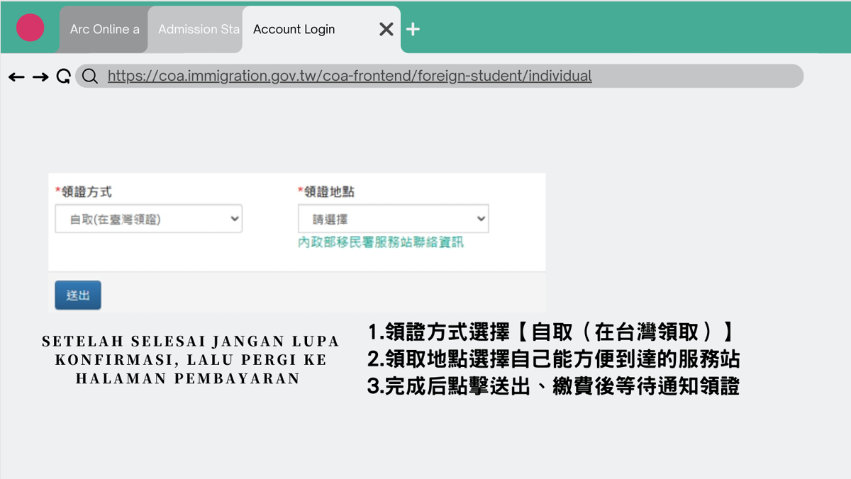Expand the 自取(在臺灣領證) selection menu
This screenshot has width=851, height=479.
148,218
